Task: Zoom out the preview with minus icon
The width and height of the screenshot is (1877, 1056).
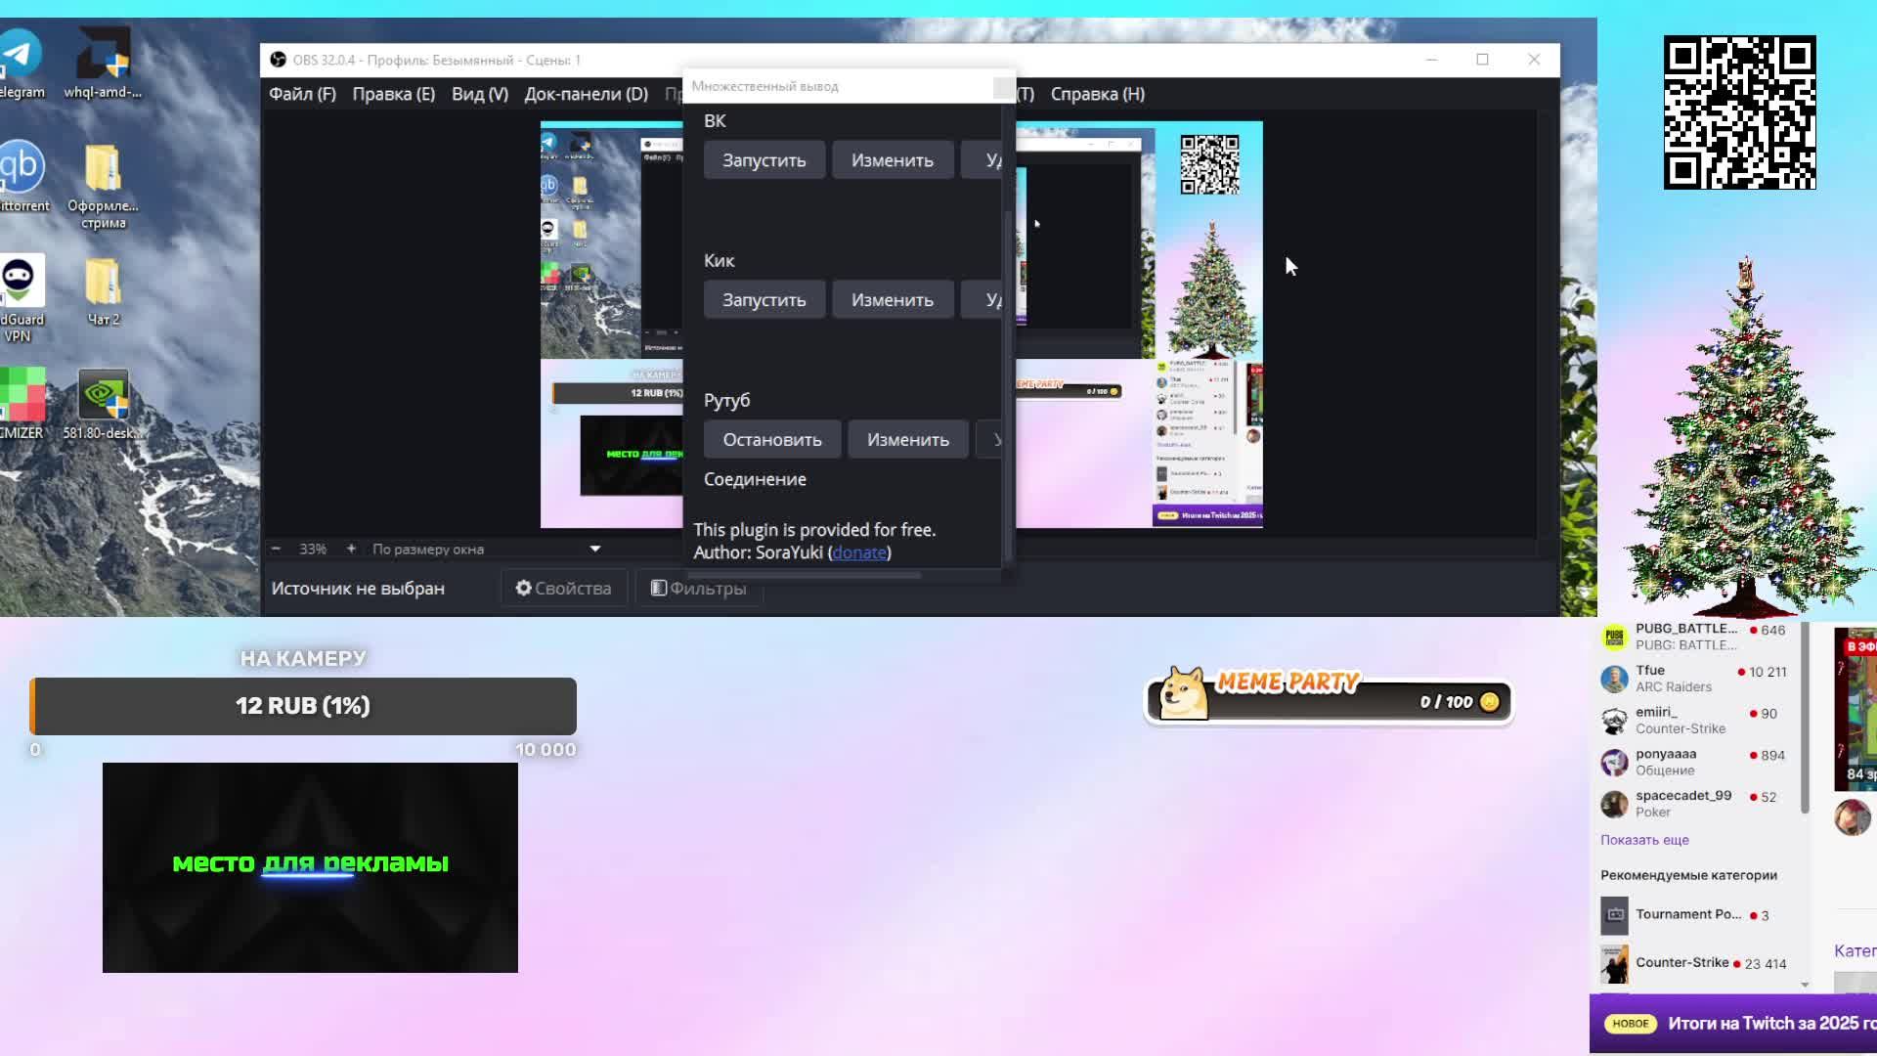Action: click(x=276, y=550)
